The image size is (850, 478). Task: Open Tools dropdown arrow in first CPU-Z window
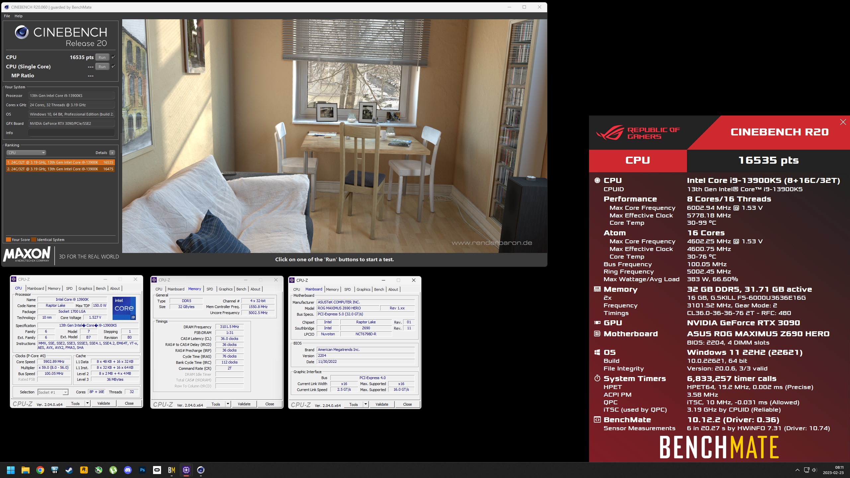[88, 403]
